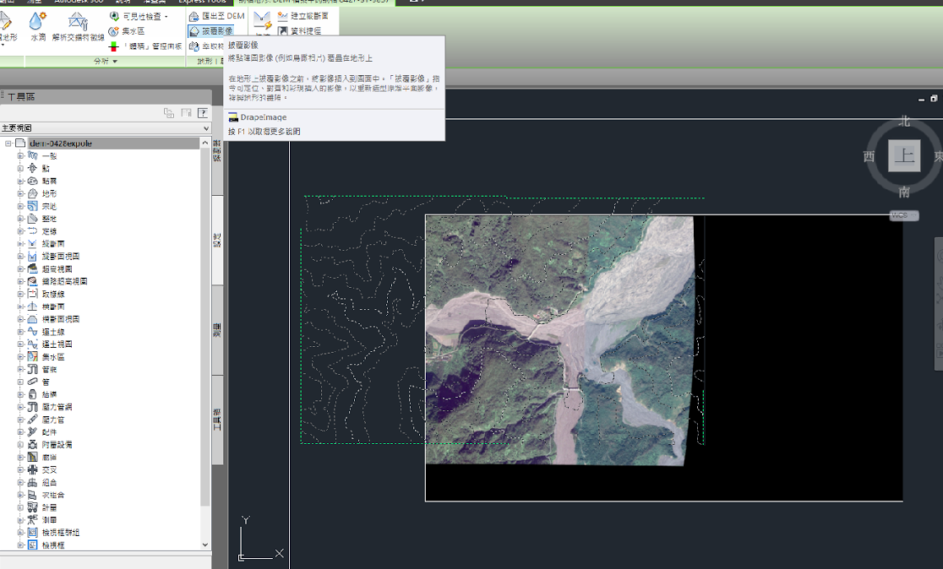This screenshot has width=943, height=569.
Task: Click the press-F1-for-help tooltip text
Action: point(264,131)
